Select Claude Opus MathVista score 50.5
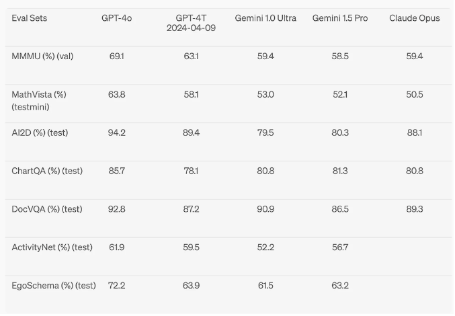 coord(415,95)
